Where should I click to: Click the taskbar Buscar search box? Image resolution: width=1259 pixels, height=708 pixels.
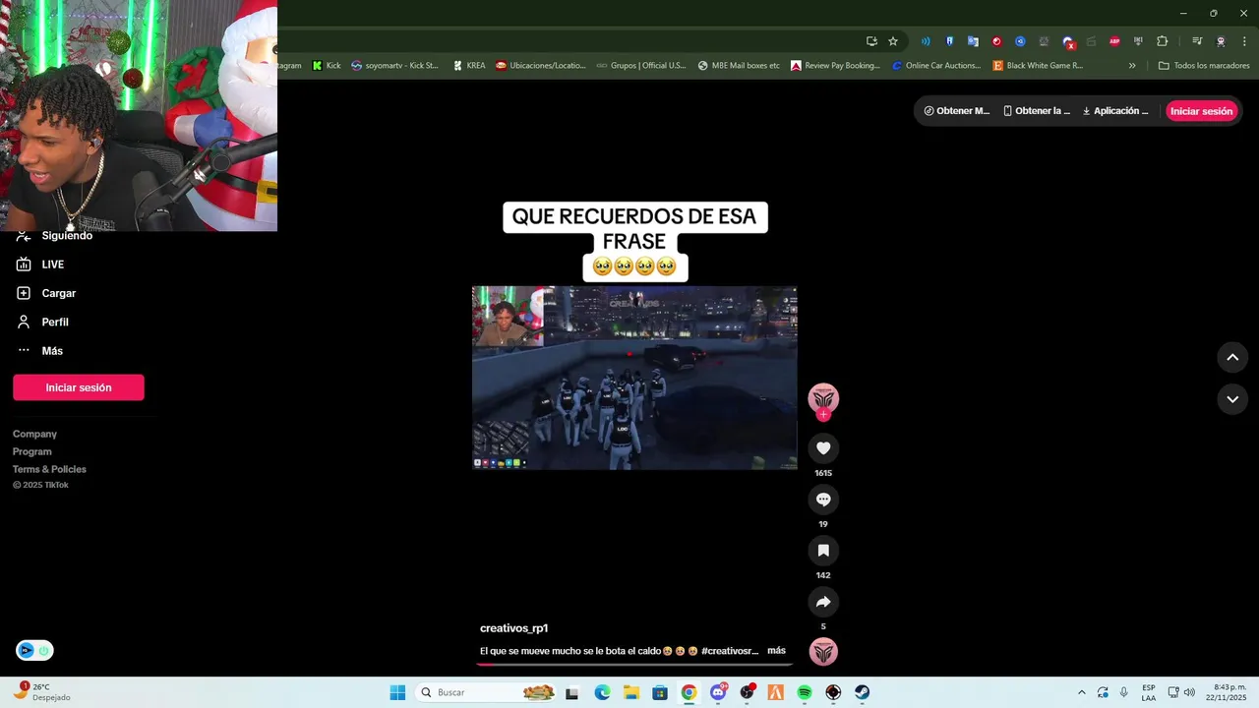pos(486,692)
